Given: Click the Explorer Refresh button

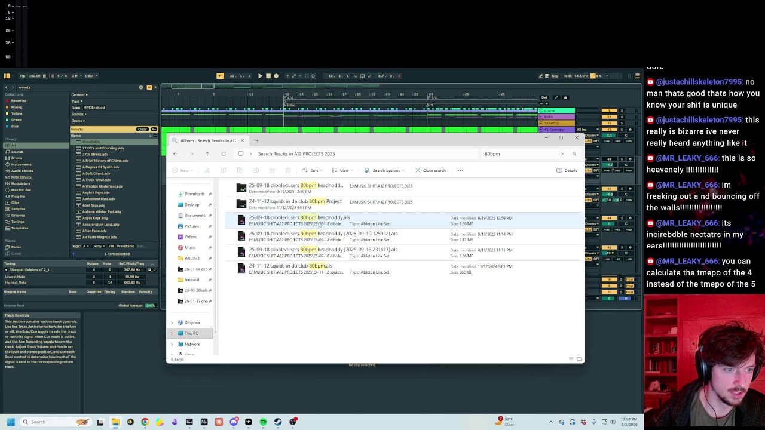Looking at the screenshot, I should coord(224,154).
